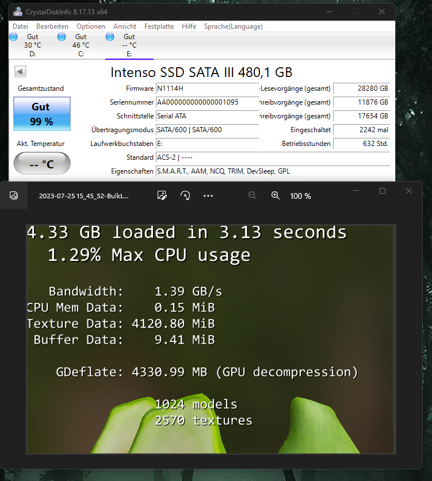Click the Schnittstelle field Serial ATA
Image resolution: width=432 pixels, height=481 pixels.
(x=208, y=116)
